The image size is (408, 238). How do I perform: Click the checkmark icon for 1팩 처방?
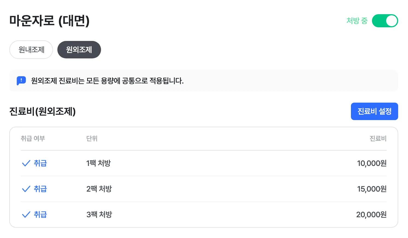26,163
